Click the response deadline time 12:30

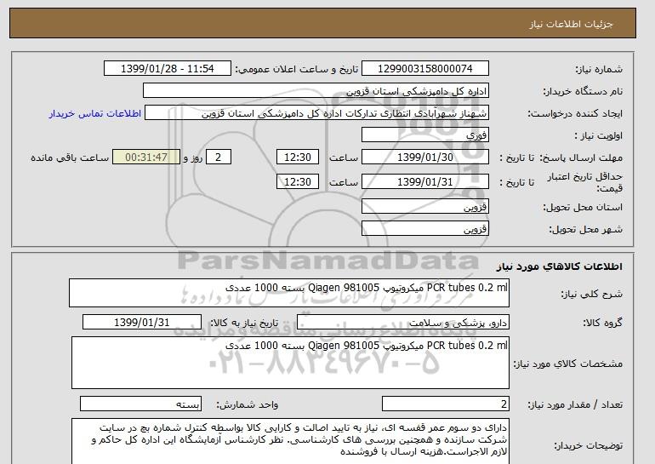298,158
